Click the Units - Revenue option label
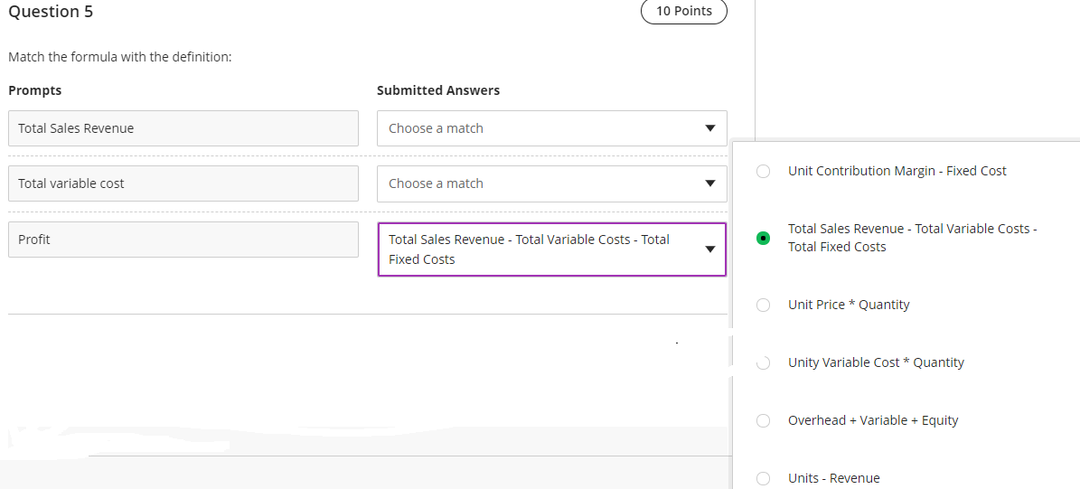 [834, 478]
